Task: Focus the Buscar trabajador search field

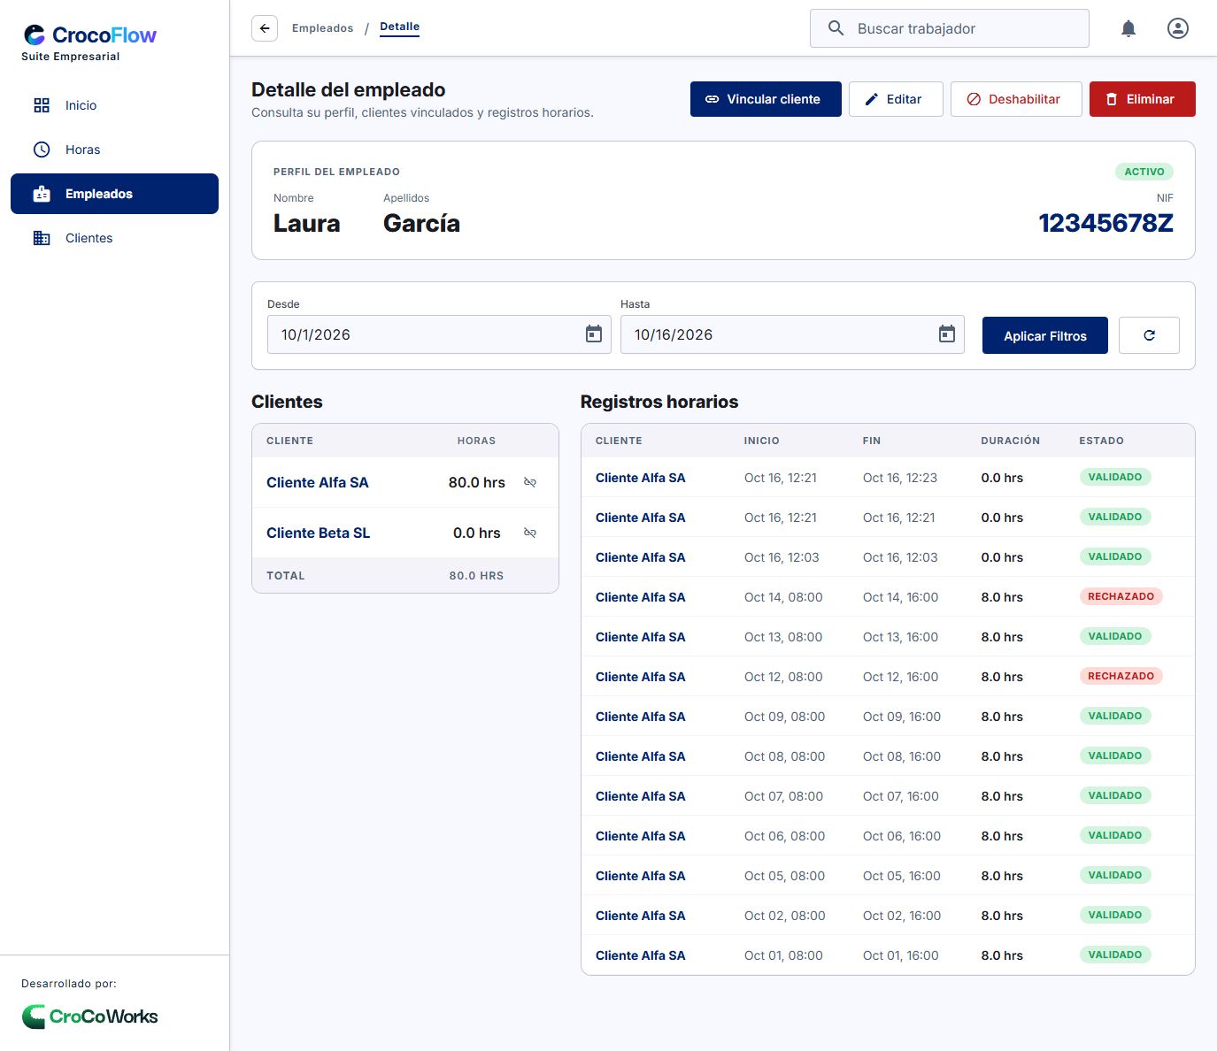Action: coord(949,28)
